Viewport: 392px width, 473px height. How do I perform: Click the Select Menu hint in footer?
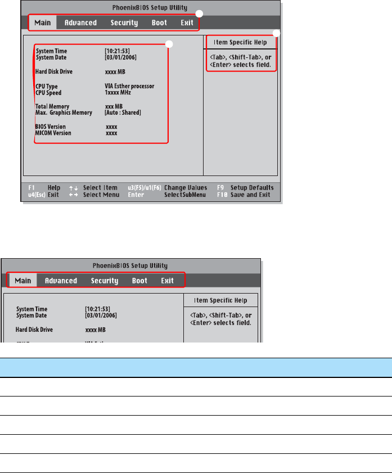(x=101, y=195)
